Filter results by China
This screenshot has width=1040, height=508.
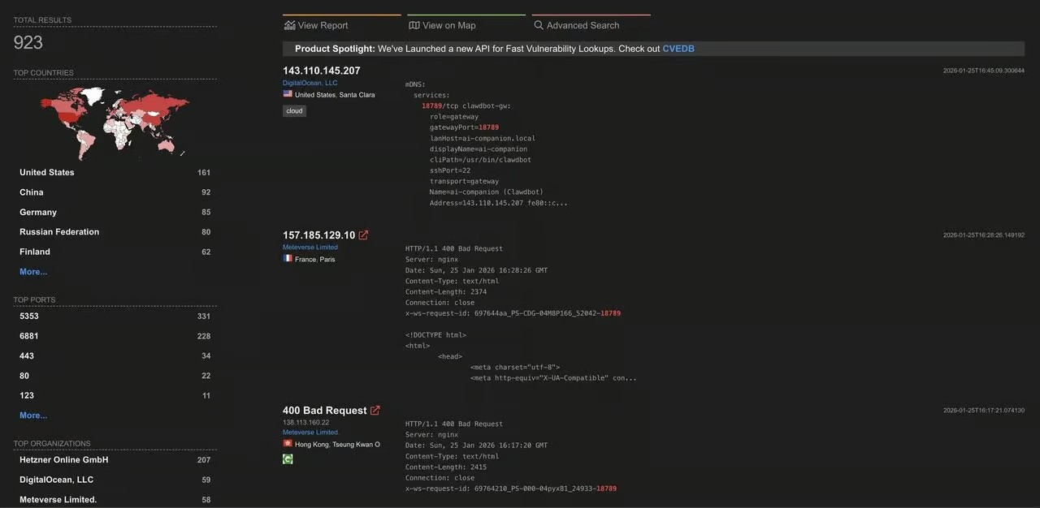(32, 192)
